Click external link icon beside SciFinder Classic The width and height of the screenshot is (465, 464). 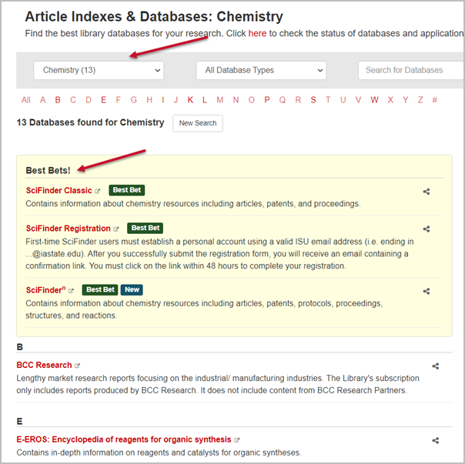(x=97, y=192)
